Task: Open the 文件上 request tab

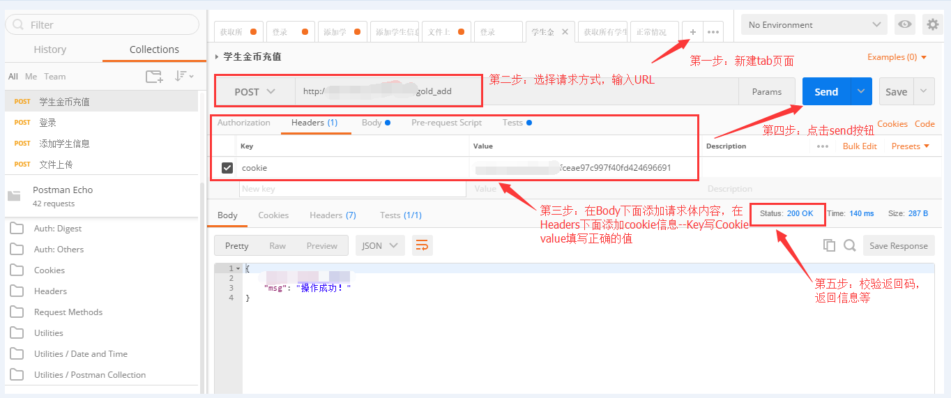Action: point(446,32)
